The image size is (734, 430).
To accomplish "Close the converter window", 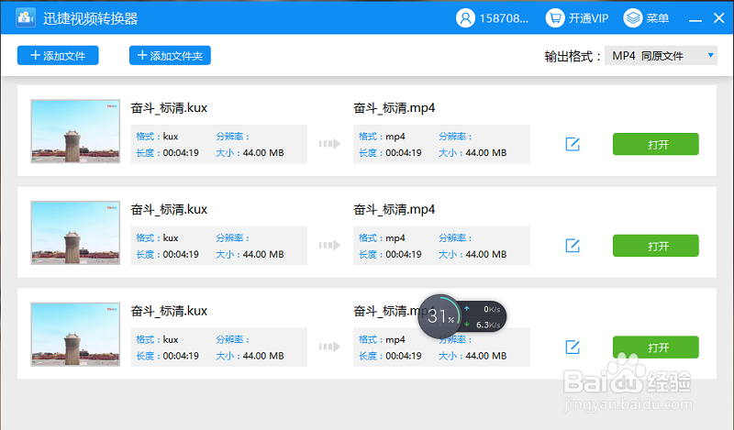I will coord(718,18).
